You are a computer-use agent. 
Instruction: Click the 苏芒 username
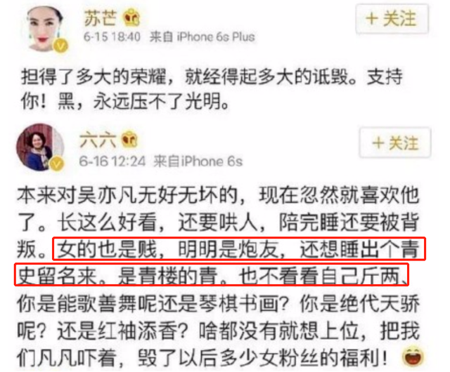pos(101,18)
